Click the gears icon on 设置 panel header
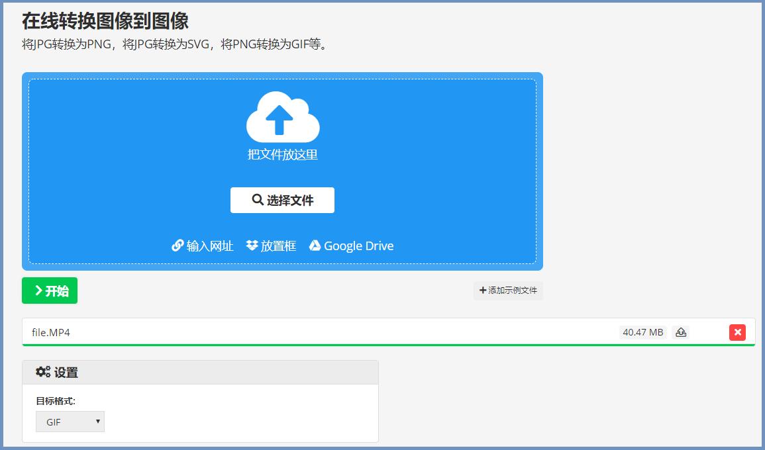Viewport: 765px width, 450px height. tap(42, 372)
